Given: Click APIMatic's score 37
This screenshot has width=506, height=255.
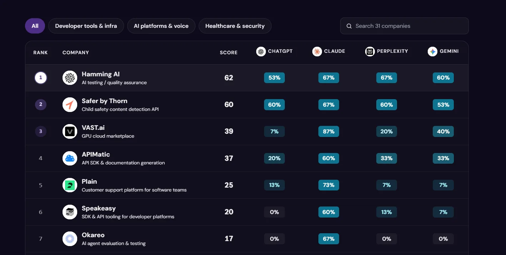Looking at the screenshot, I should pos(229,158).
